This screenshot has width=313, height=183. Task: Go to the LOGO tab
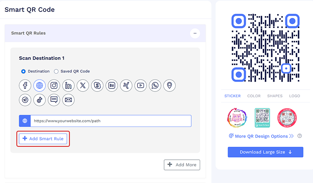pos(294,96)
